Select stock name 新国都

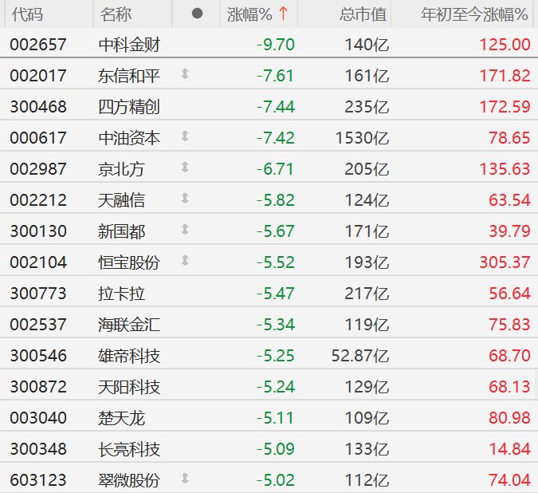click(121, 231)
